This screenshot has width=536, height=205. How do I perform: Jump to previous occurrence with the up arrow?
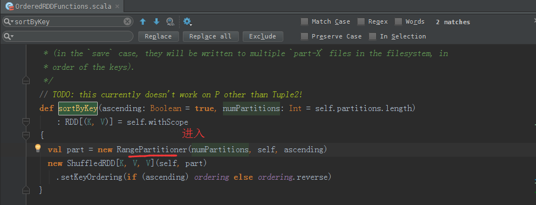point(143,22)
